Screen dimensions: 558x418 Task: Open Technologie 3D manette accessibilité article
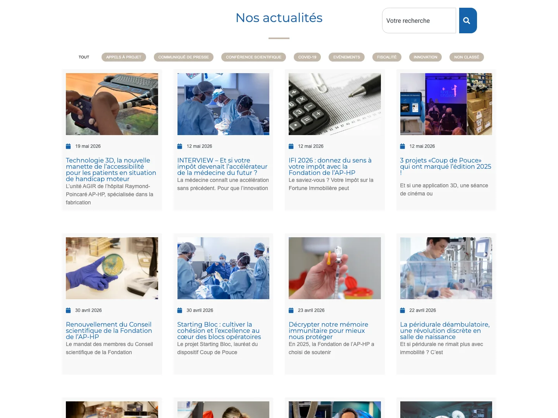[111, 170]
